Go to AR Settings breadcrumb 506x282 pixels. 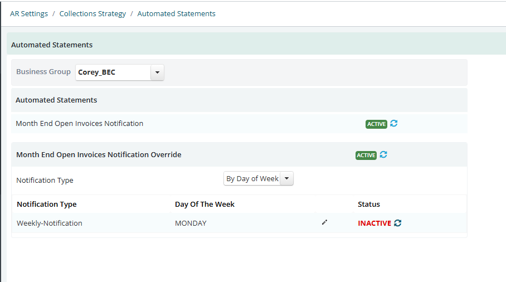pos(29,13)
